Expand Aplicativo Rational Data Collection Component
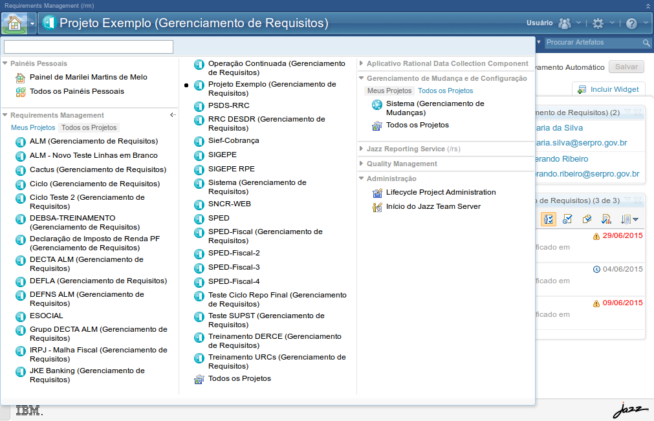The height and width of the screenshot is (421, 654). coord(361,63)
